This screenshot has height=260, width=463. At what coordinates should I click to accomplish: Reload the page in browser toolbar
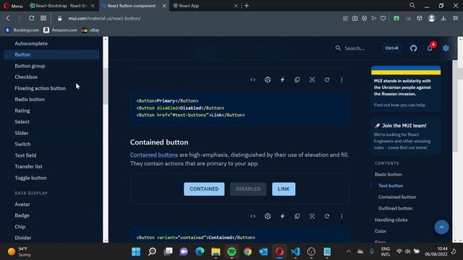pos(31,18)
